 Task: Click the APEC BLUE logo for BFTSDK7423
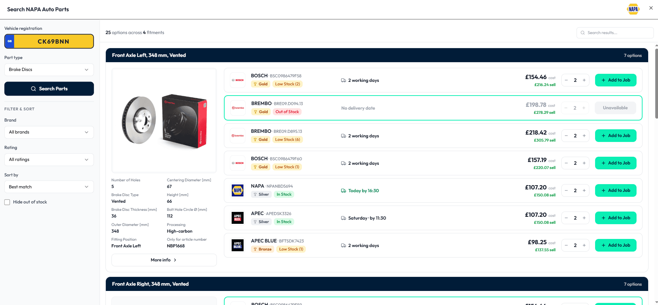point(238,245)
